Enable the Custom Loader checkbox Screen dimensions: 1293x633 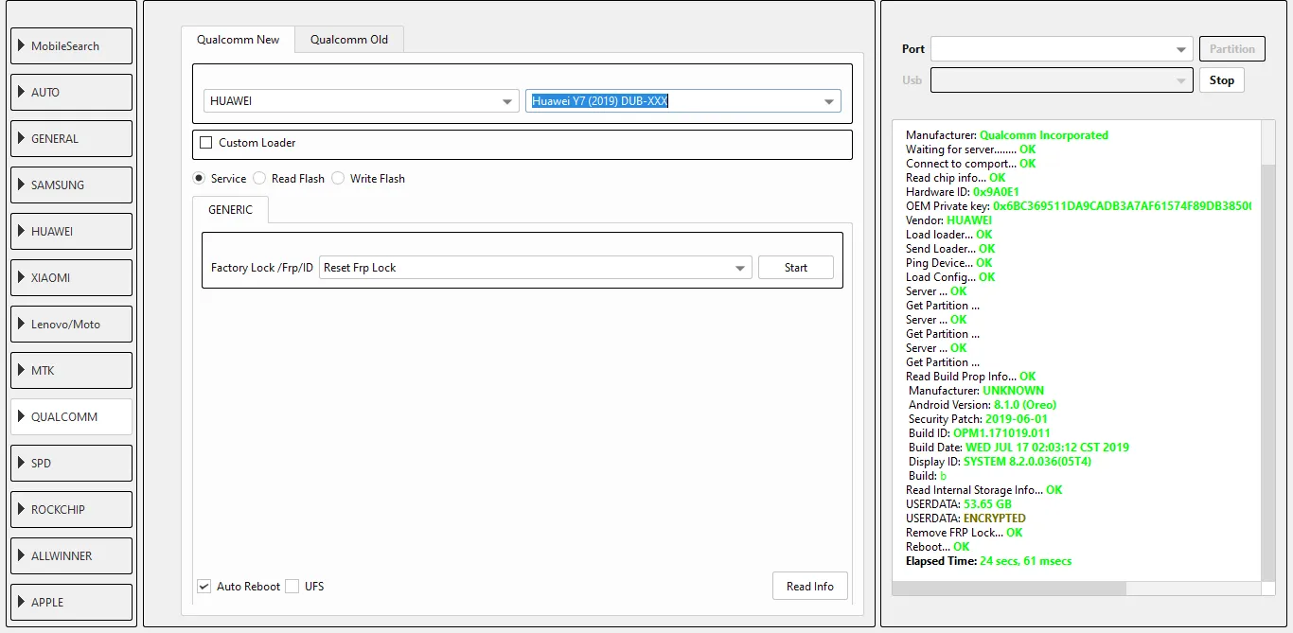coord(206,143)
